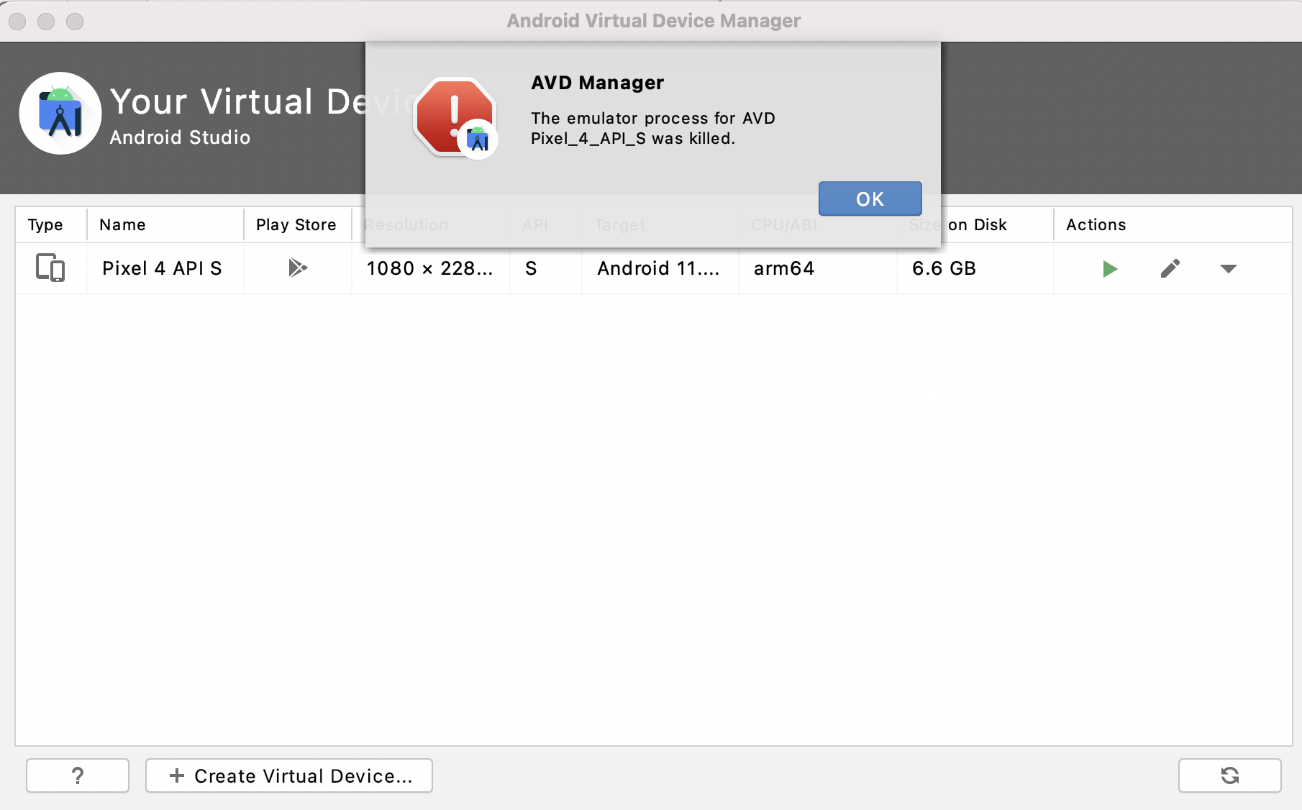
Task: Click Create Virtual Device button
Action: 289,775
